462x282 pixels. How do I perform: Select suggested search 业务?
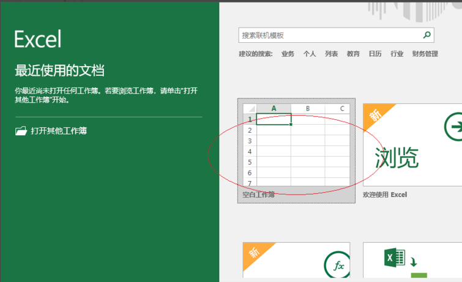click(288, 54)
